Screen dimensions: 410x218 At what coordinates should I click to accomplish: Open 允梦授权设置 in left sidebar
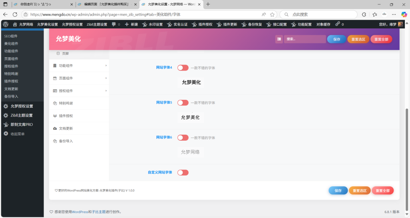(22, 106)
